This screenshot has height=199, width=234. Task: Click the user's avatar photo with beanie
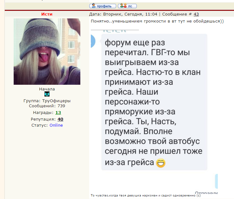pos(47,51)
